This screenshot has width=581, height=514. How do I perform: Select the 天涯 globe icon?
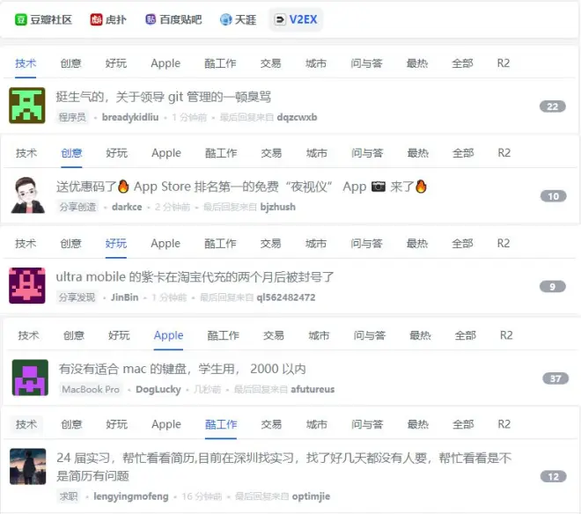(225, 19)
